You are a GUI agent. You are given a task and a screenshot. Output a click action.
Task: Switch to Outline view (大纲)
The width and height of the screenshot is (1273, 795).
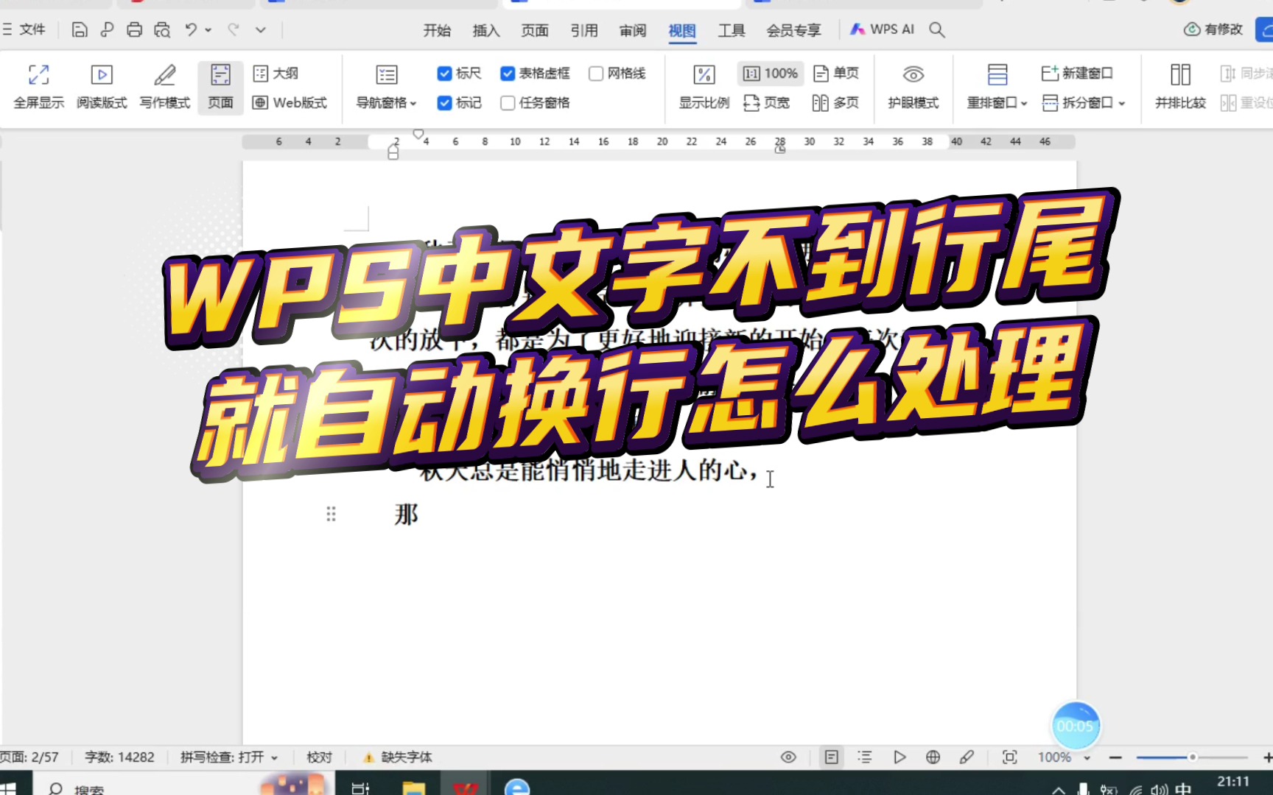click(x=276, y=73)
